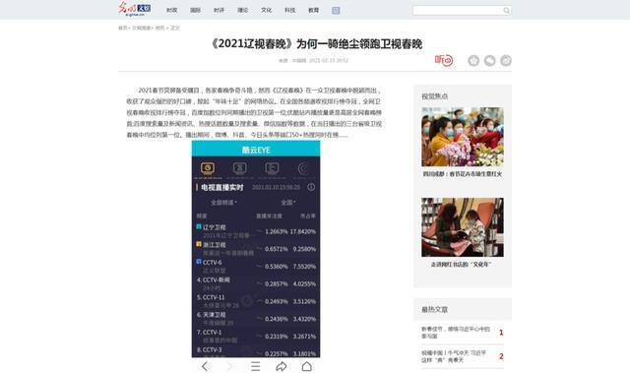Click the search magnifier icon

pos(506,11)
